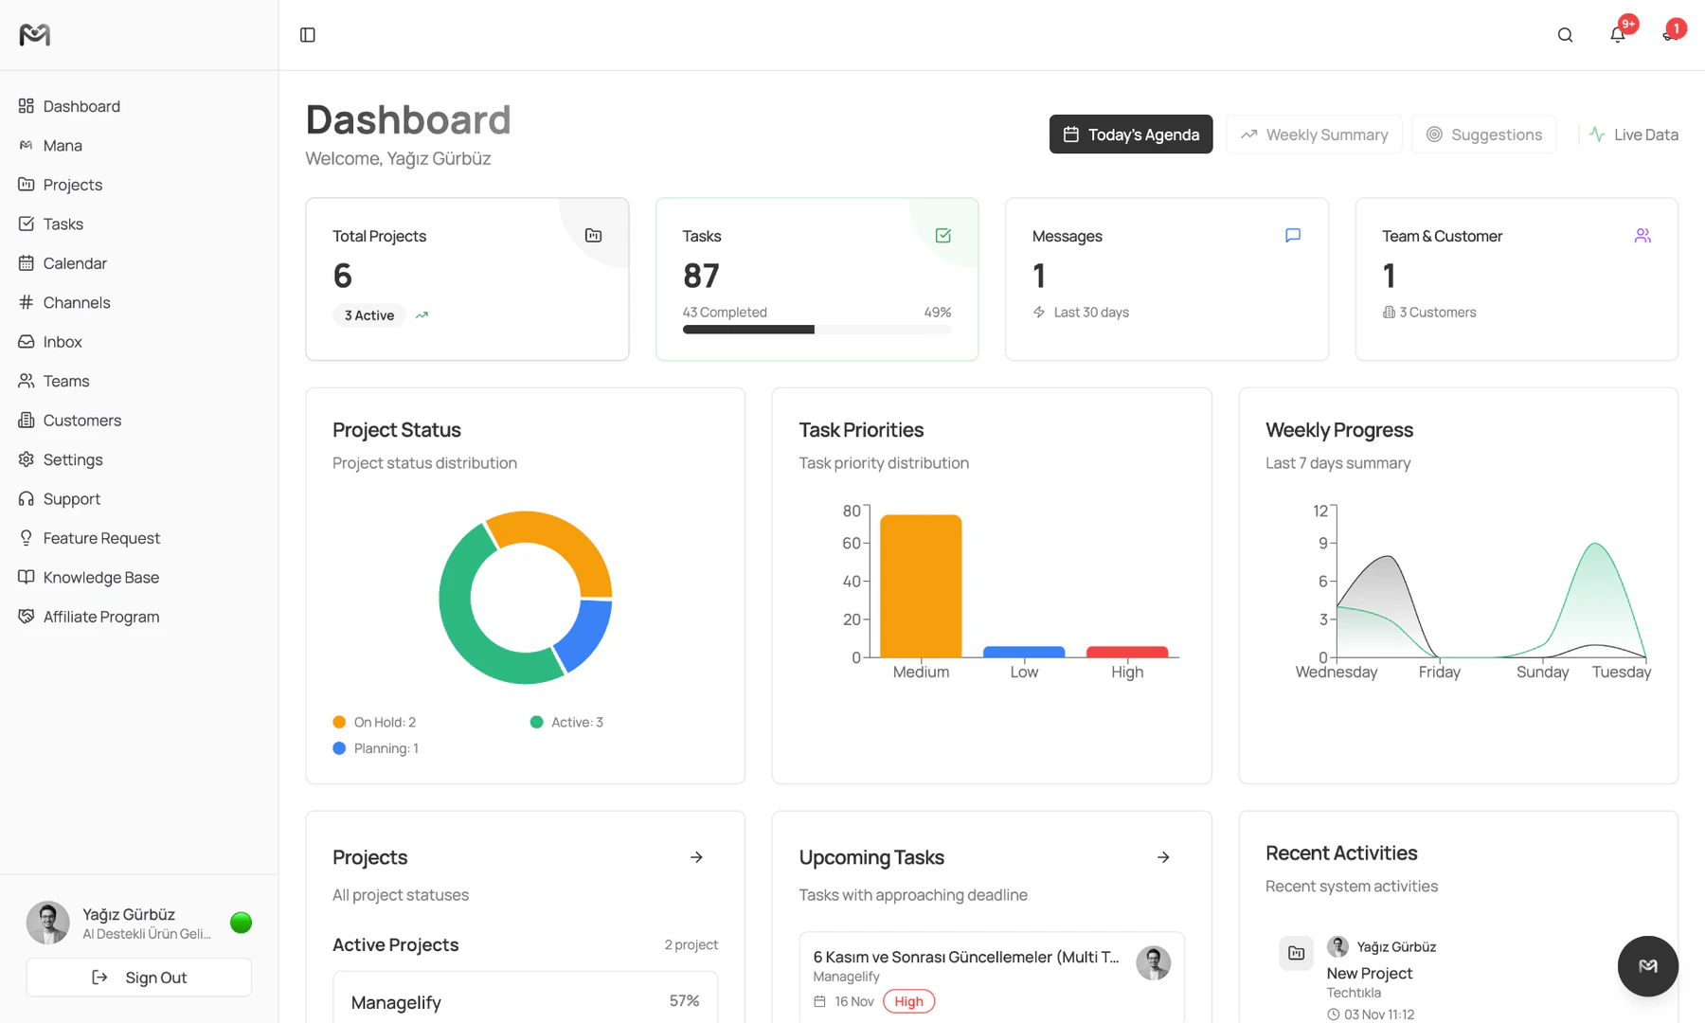This screenshot has height=1023, width=1705.
Task: Click Yağız Gürbüz's profile avatar
Action: 48,922
